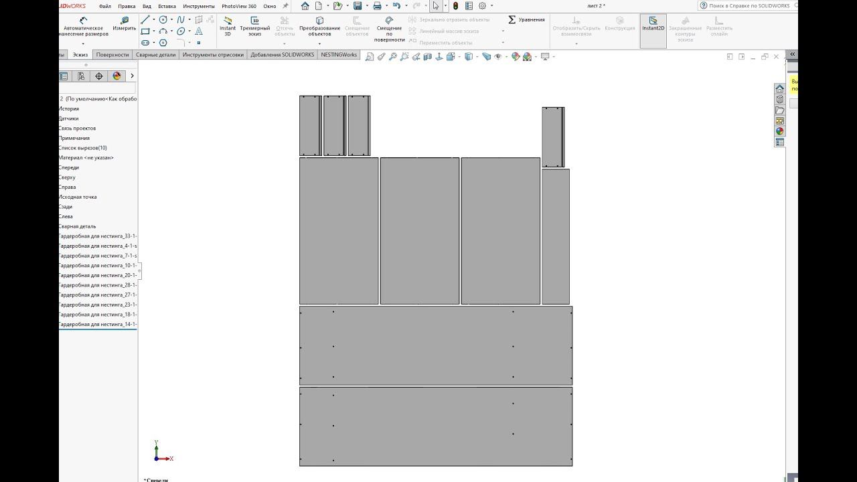The height and width of the screenshot is (482, 857).
Task: Click Edit Appearance color ball icon
Action: pos(516,57)
